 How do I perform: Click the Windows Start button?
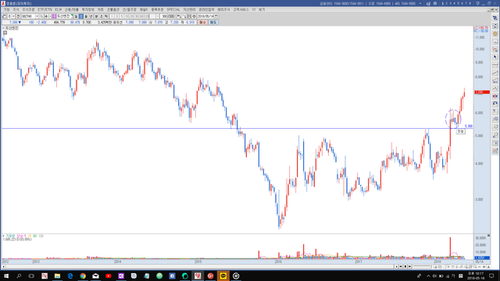click(x=6, y=276)
